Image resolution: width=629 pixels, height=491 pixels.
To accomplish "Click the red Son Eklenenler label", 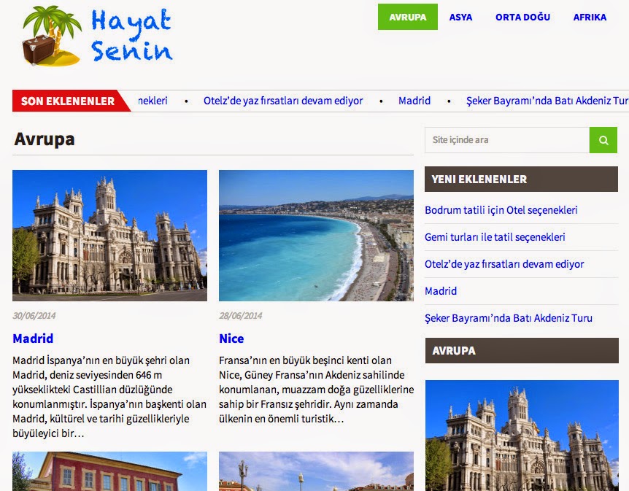I will pyautogui.click(x=67, y=101).
